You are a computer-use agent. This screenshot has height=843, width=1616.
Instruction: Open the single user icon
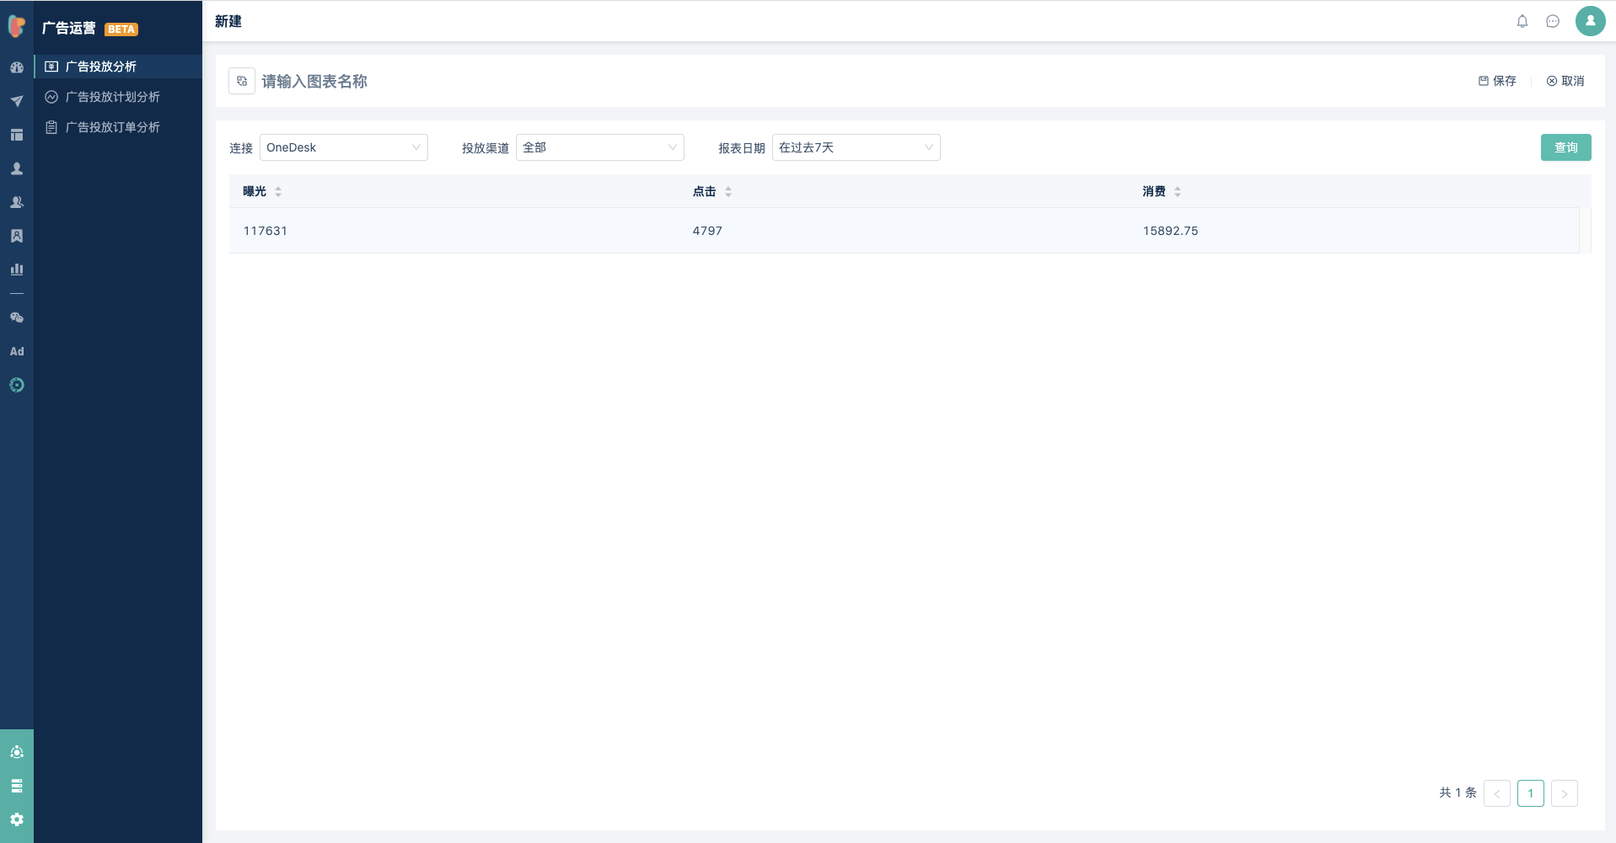17,168
